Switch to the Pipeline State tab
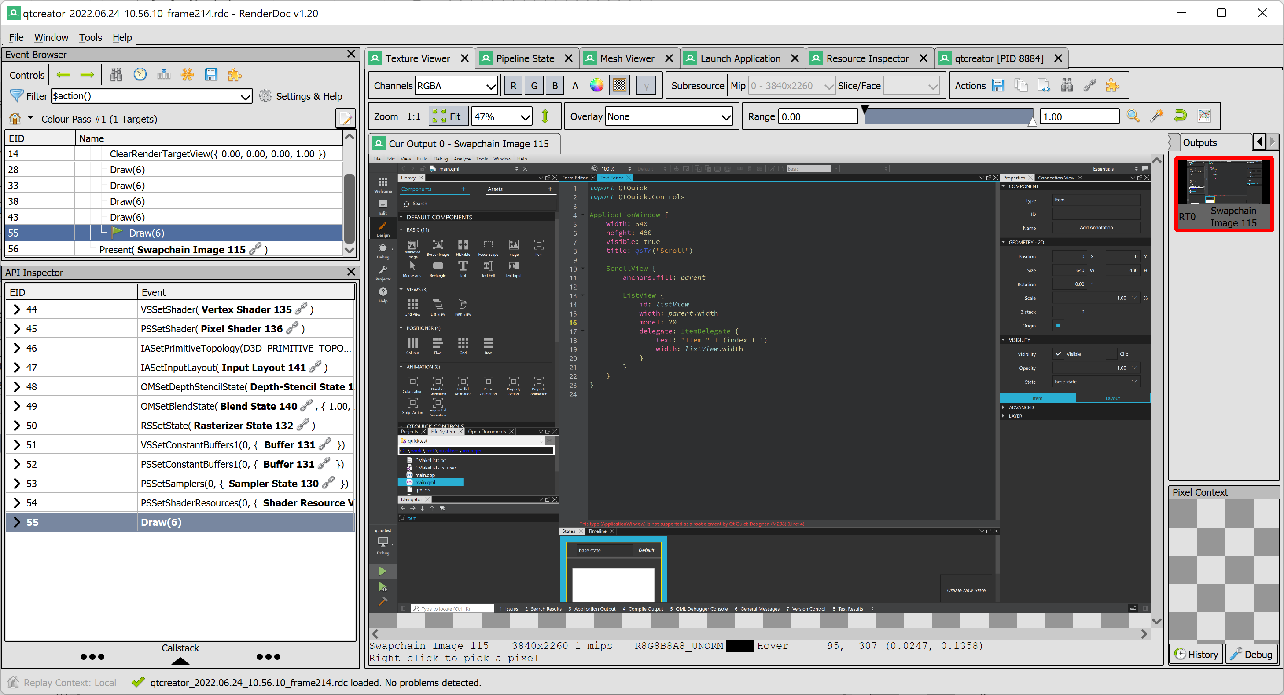 [526, 58]
